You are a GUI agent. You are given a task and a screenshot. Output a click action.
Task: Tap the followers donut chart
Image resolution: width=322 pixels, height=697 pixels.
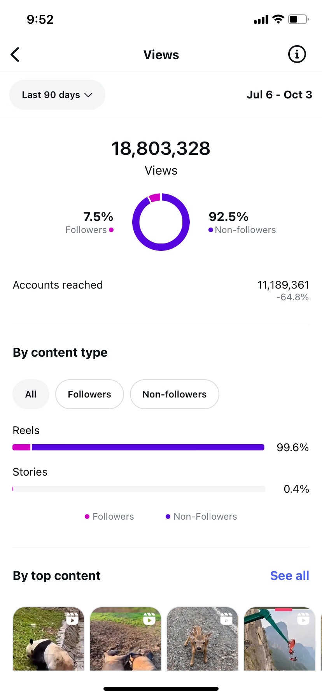(x=161, y=222)
